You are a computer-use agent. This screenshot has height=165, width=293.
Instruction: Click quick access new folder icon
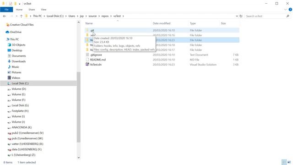tap(16, 4)
